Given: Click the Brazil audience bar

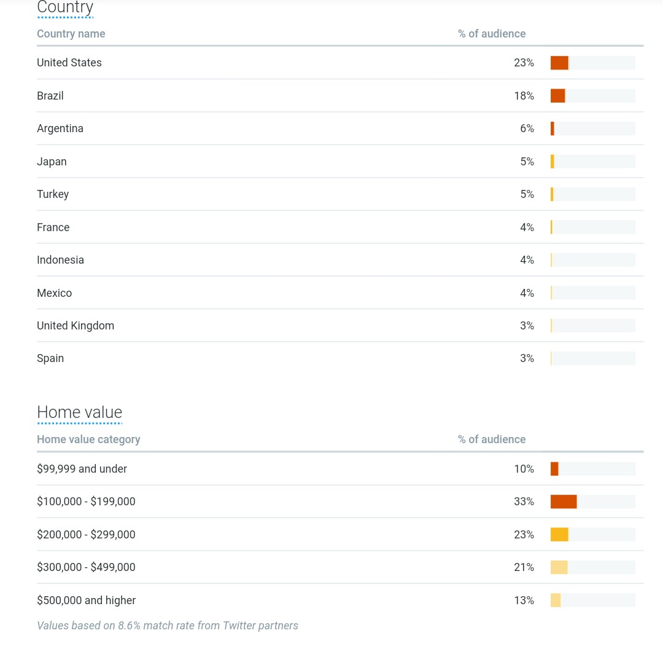Looking at the screenshot, I should (592, 96).
